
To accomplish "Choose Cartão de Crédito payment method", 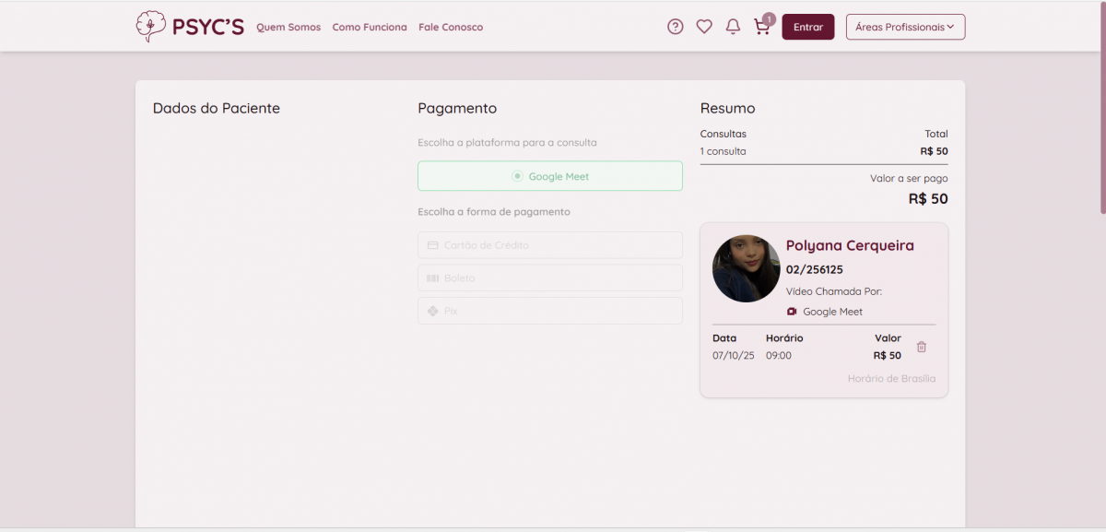I will coord(550,245).
